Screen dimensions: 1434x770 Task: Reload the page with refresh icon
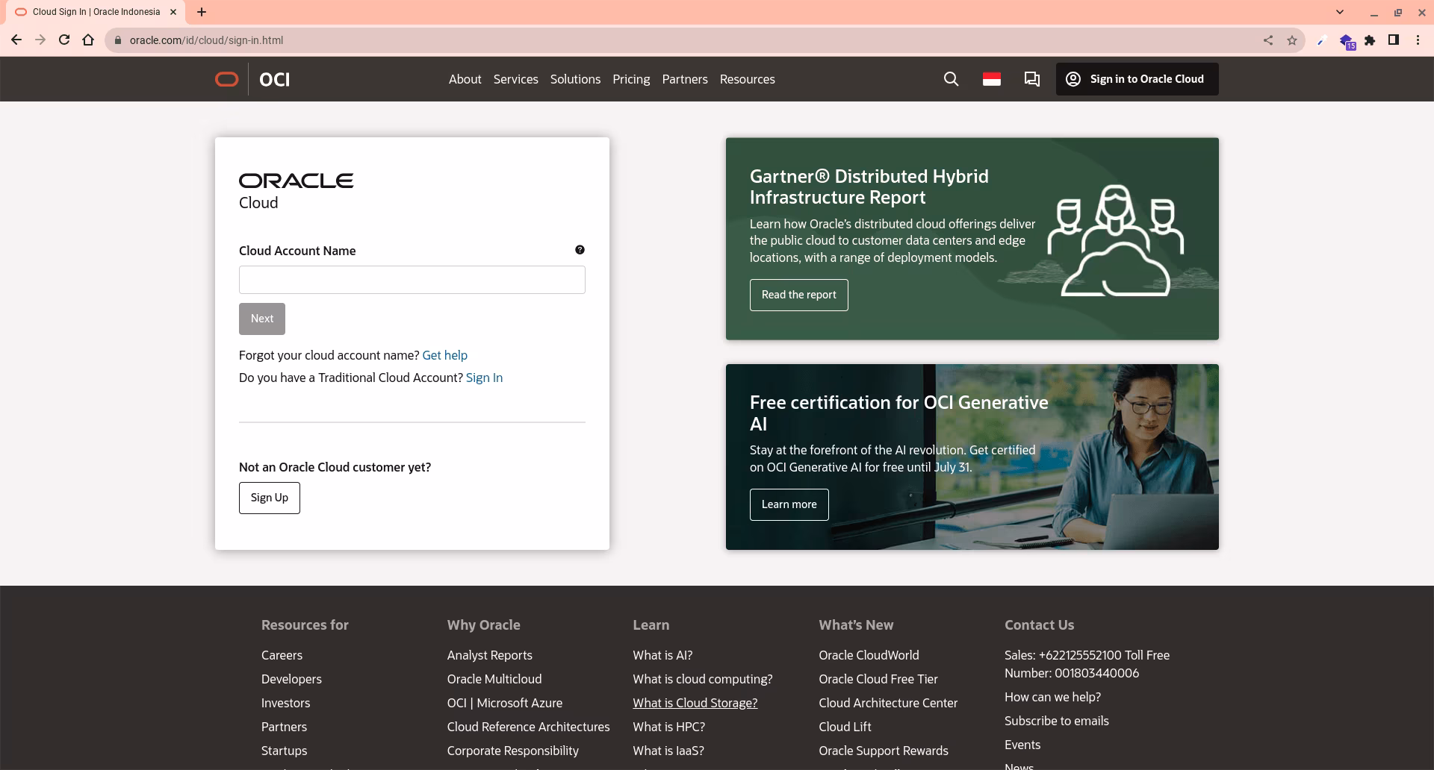tap(64, 40)
